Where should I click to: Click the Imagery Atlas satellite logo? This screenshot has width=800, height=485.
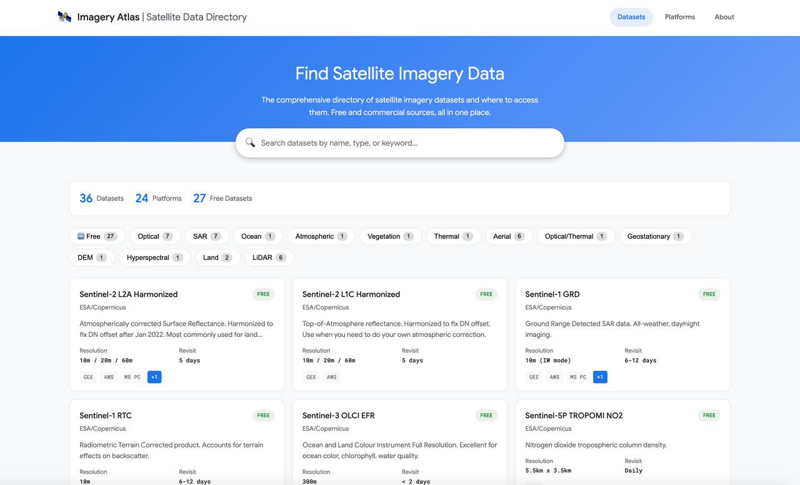tap(64, 17)
